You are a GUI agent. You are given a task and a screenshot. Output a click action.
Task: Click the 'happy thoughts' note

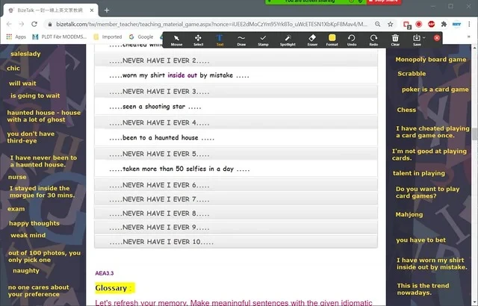coord(34,223)
